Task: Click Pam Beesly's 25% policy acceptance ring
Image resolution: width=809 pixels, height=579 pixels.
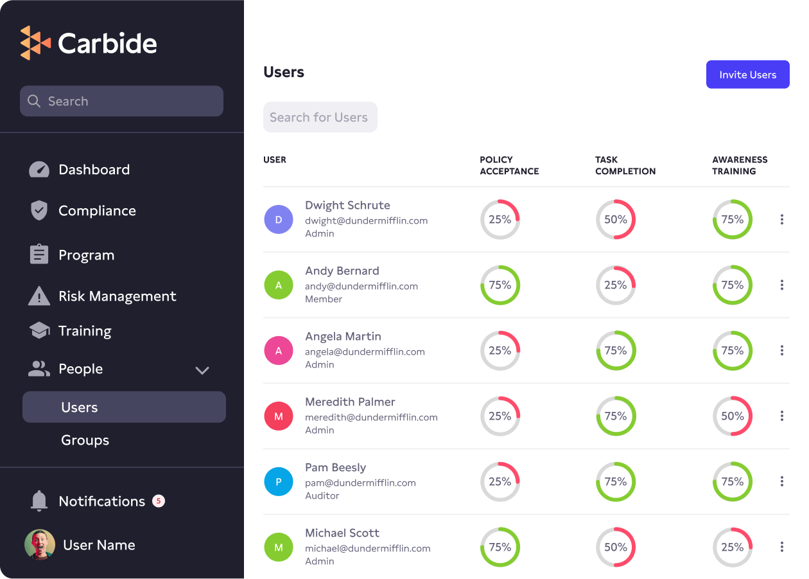Action: pos(500,482)
